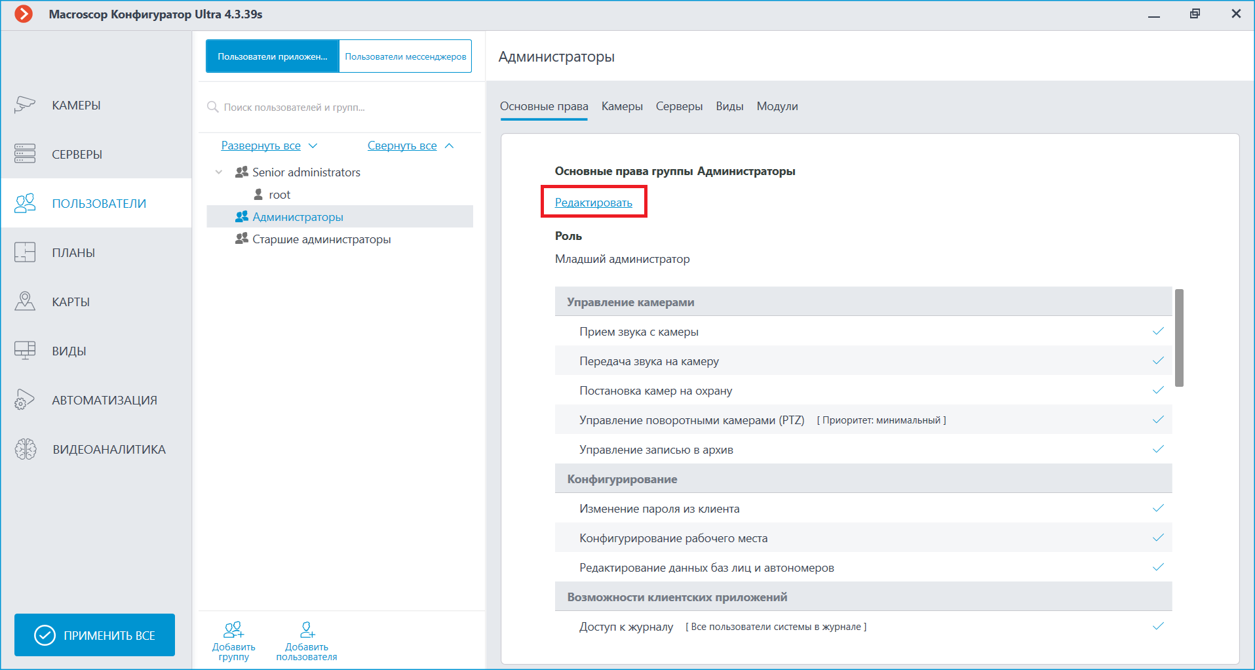Open the Automation section icon (АВТОМАТИЗАЦИЯ)

click(25, 400)
